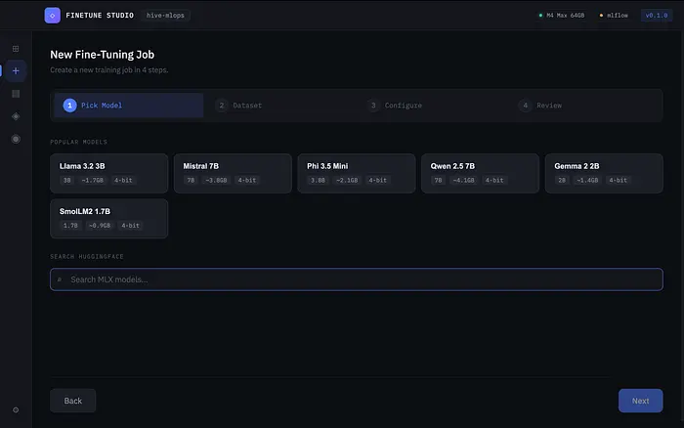Click the 3.8B tag on Phi card
The image size is (684, 428).
318,180
